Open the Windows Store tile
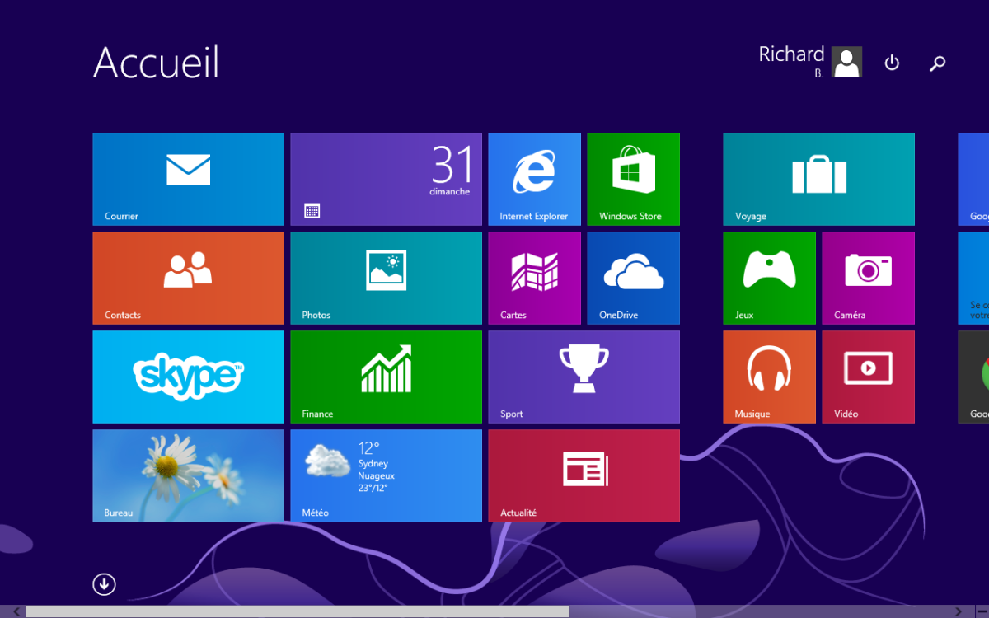 pos(633,179)
